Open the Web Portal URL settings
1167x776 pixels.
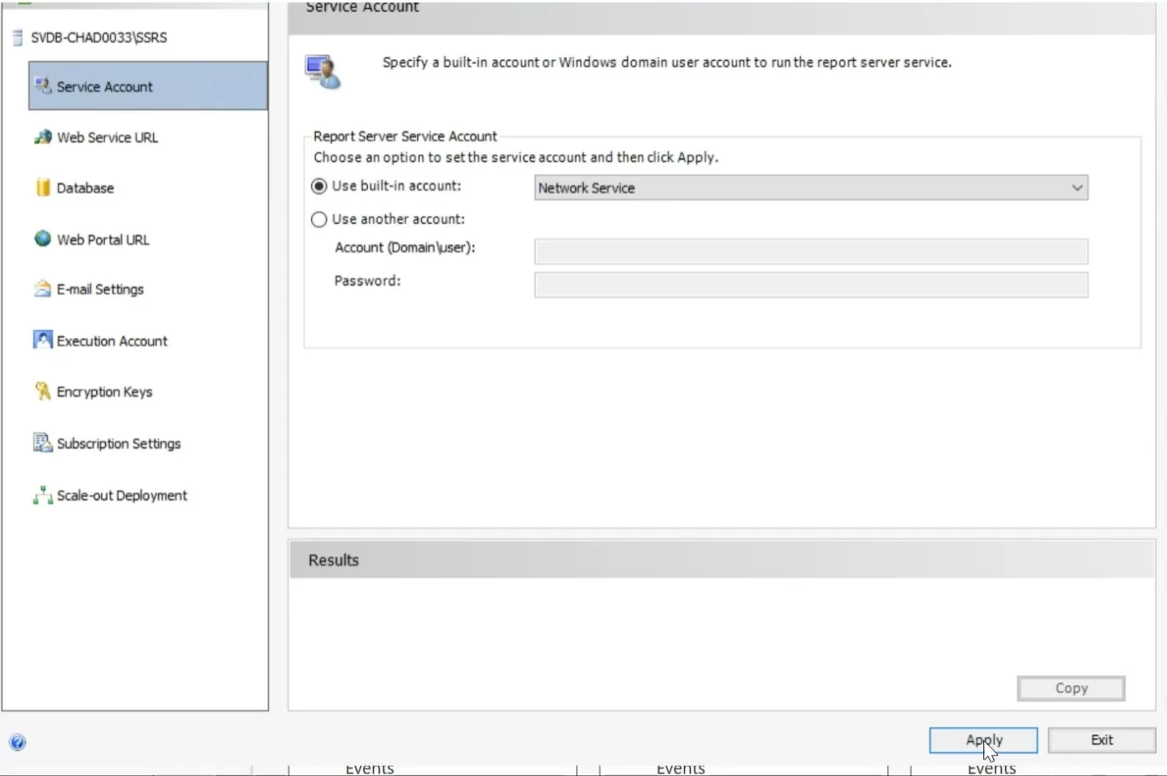[x=102, y=239]
